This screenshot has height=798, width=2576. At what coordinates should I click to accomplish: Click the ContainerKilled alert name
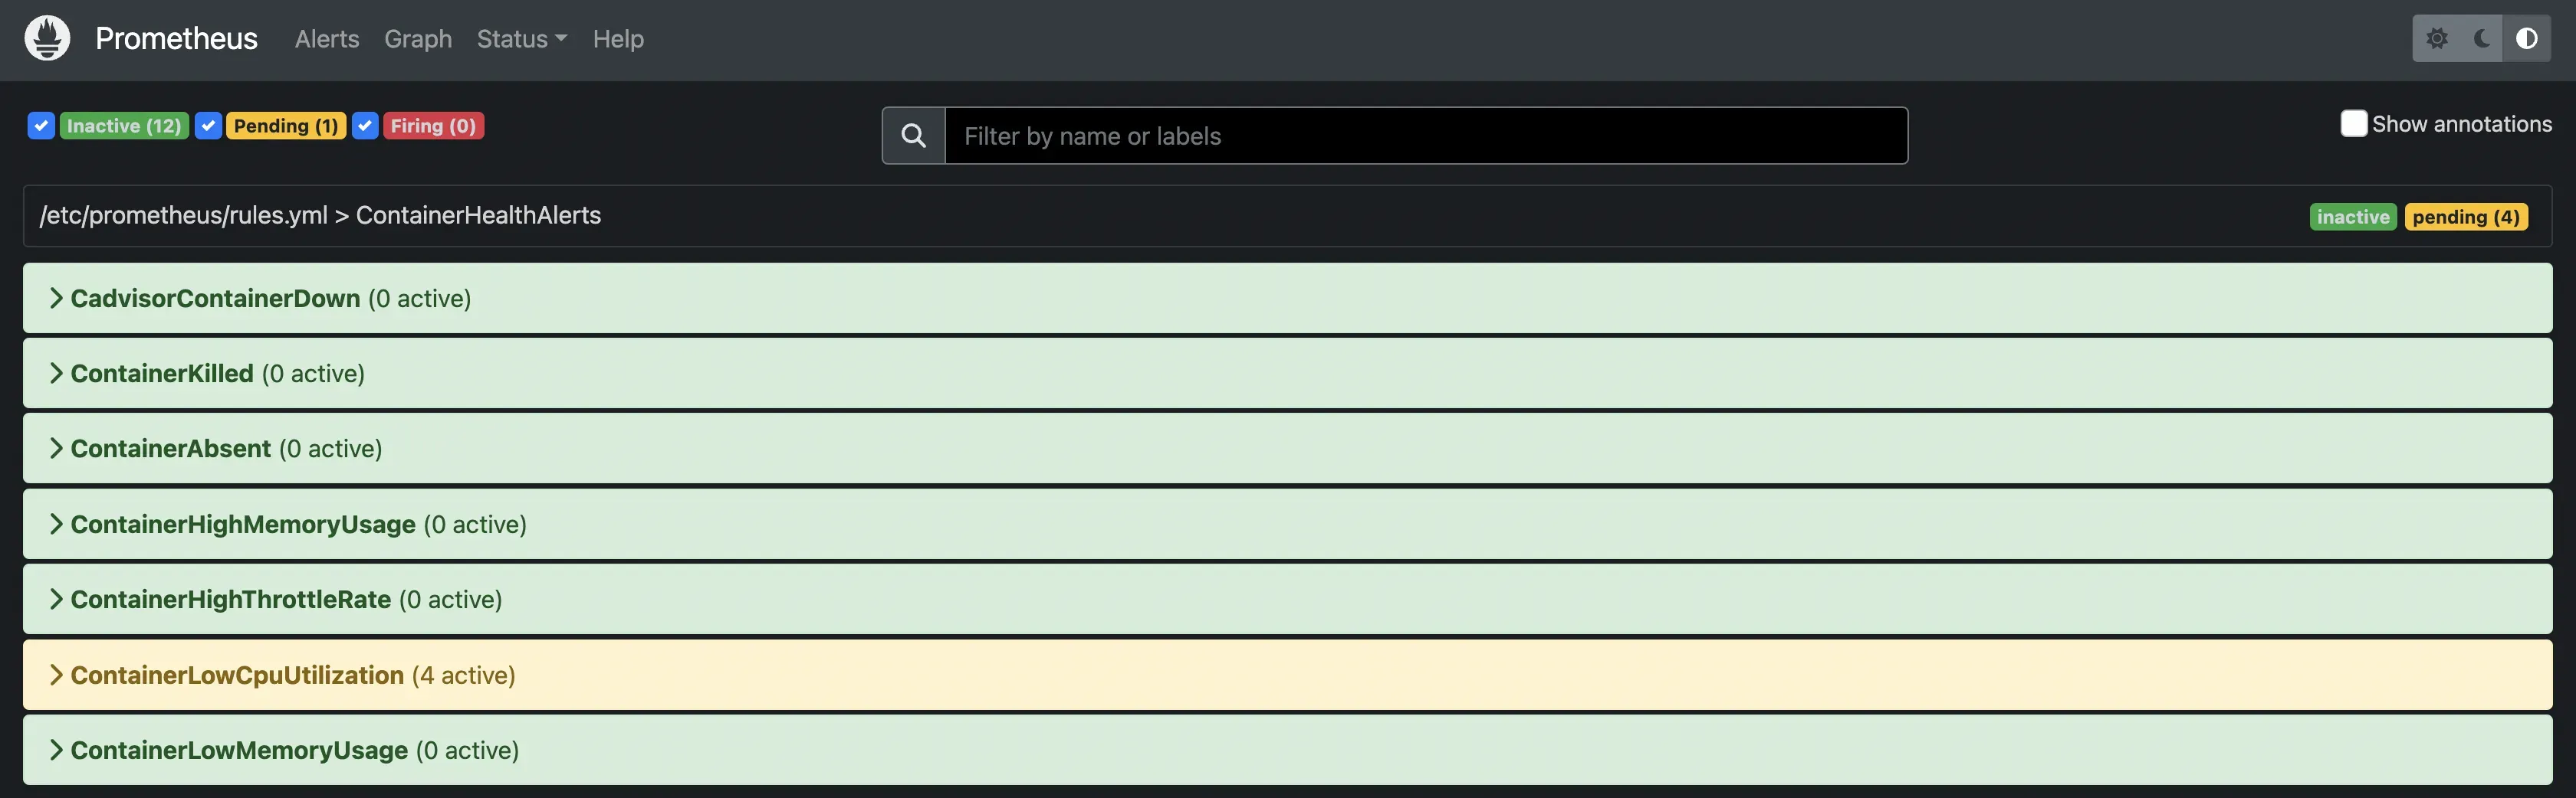click(162, 374)
